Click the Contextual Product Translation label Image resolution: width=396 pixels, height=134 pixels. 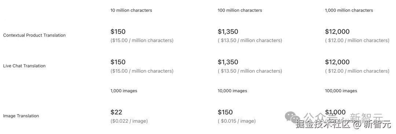[34, 35]
